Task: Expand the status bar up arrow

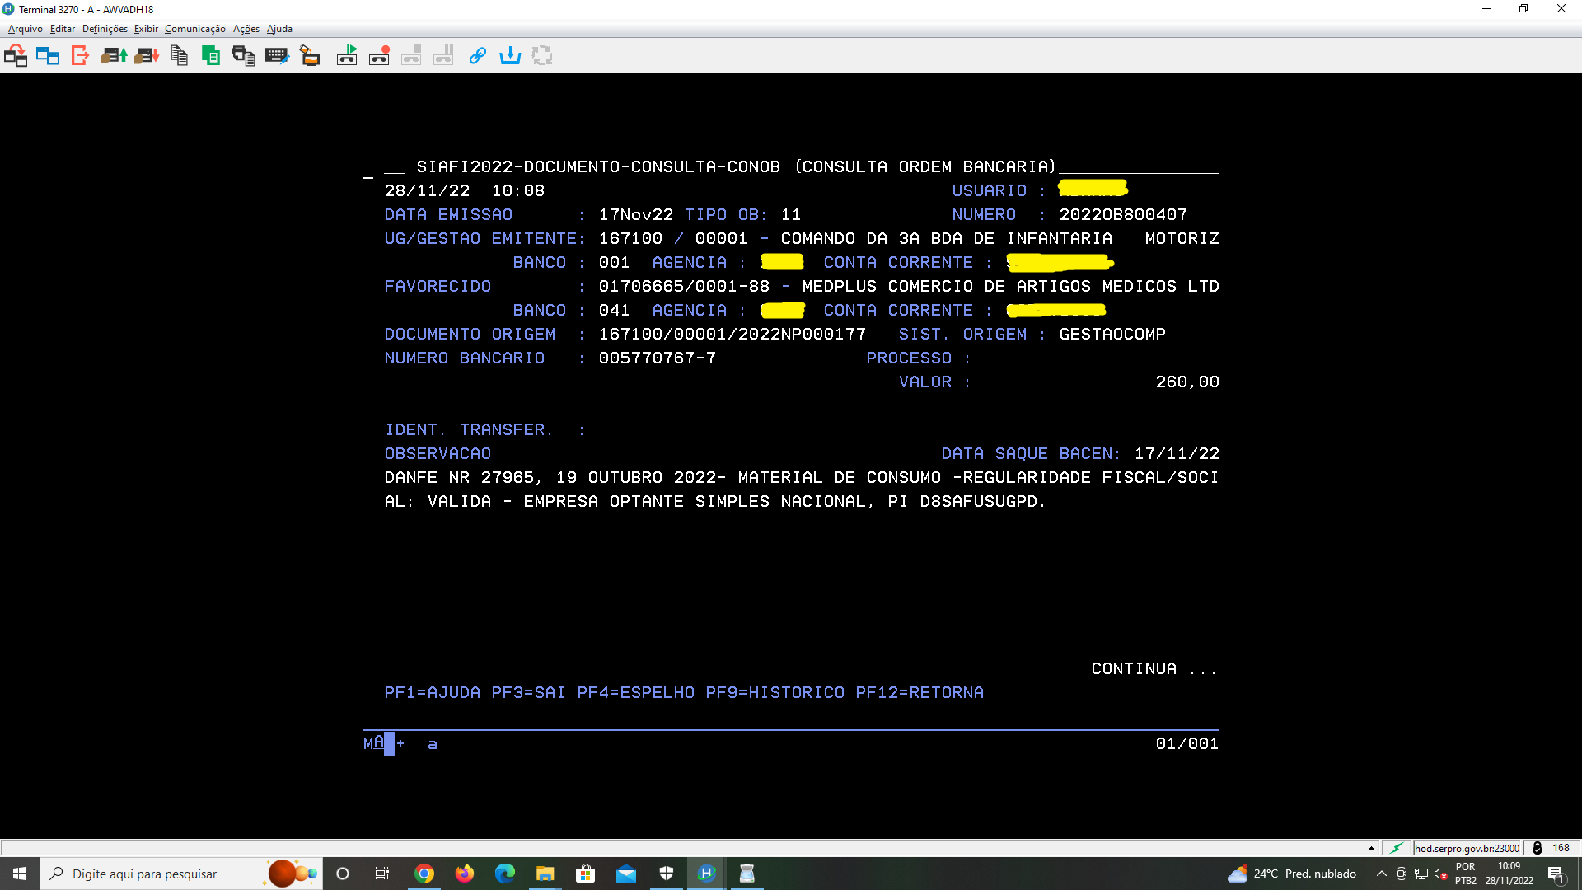Action: pos(1371,848)
